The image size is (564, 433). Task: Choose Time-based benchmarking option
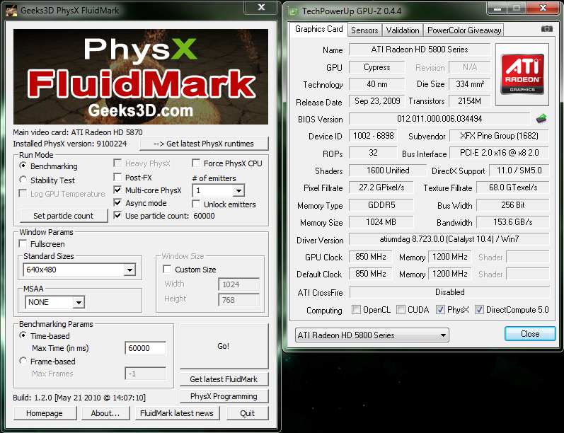[23, 335]
